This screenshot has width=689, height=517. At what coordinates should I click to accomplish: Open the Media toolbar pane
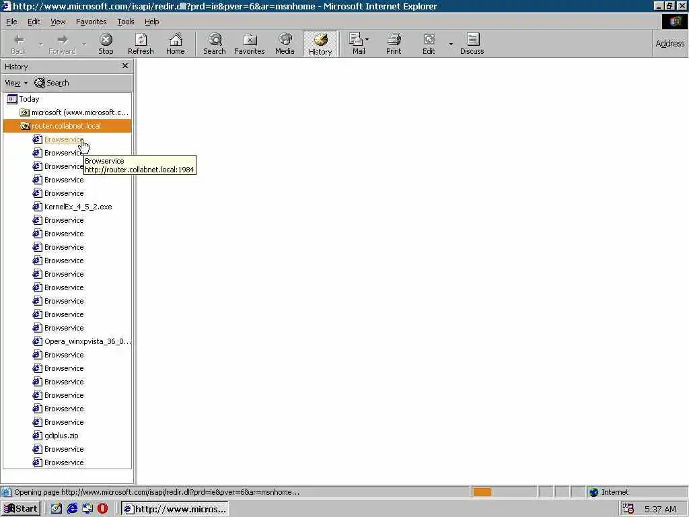coord(285,44)
